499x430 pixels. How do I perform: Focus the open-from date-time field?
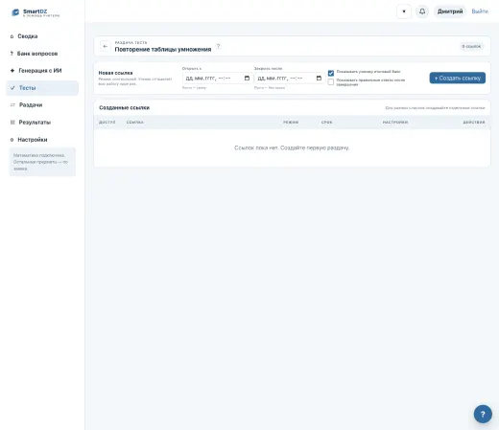pyautogui.click(x=217, y=79)
